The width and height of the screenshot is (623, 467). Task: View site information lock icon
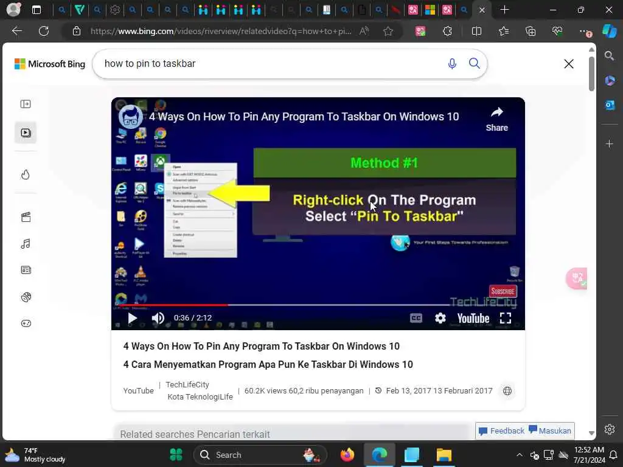[x=77, y=31]
